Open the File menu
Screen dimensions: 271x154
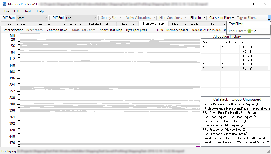pos(7,11)
